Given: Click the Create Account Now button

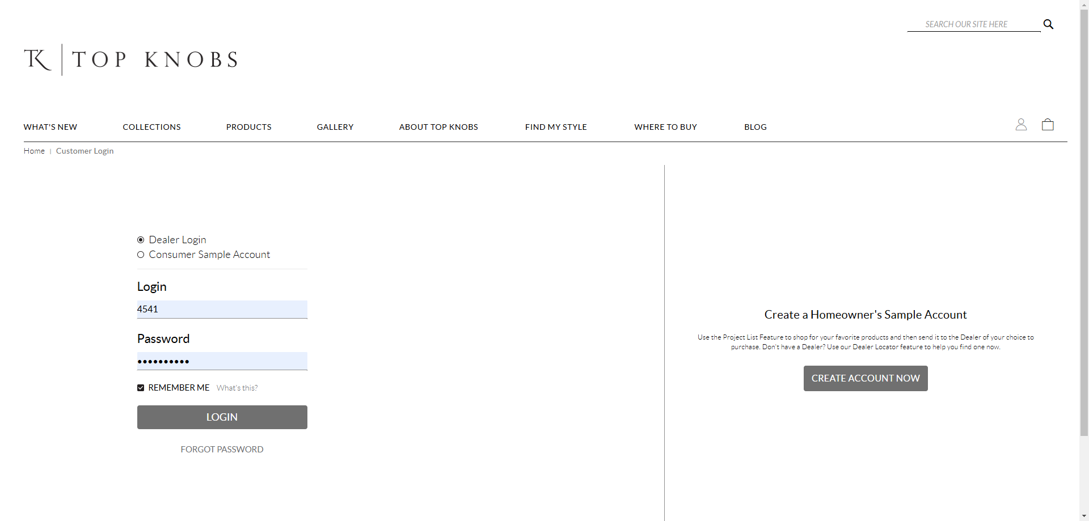Looking at the screenshot, I should [866, 378].
